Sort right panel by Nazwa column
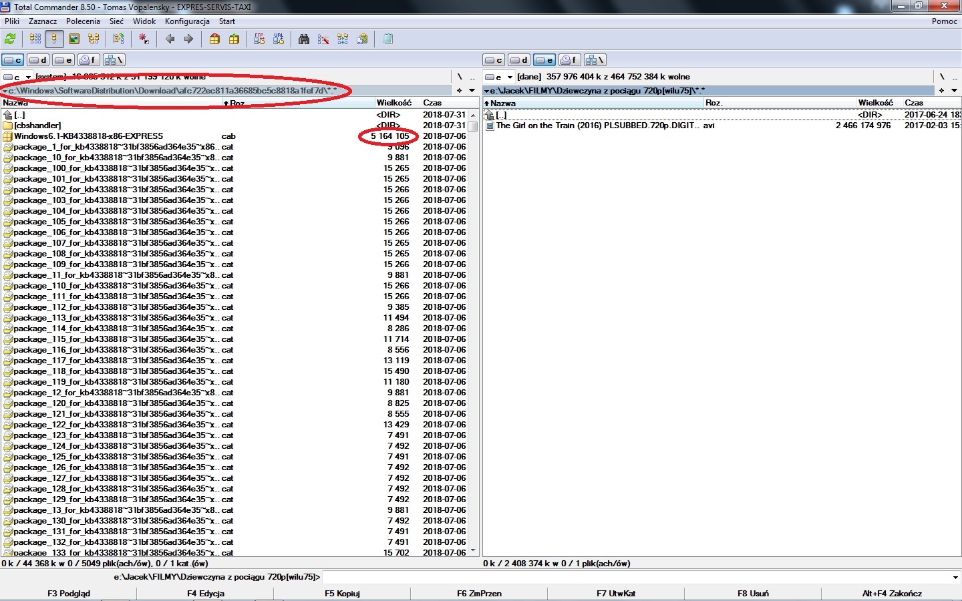Viewport: 962px width, 601px height. (x=593, y=103)
